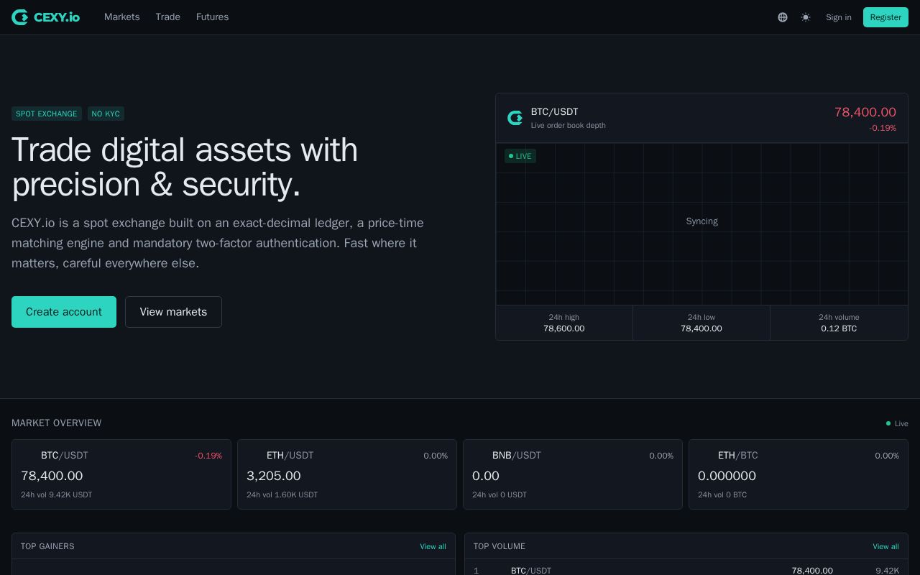
Task: Open the BNB/USDT market overview card
Action: [573, 474]
